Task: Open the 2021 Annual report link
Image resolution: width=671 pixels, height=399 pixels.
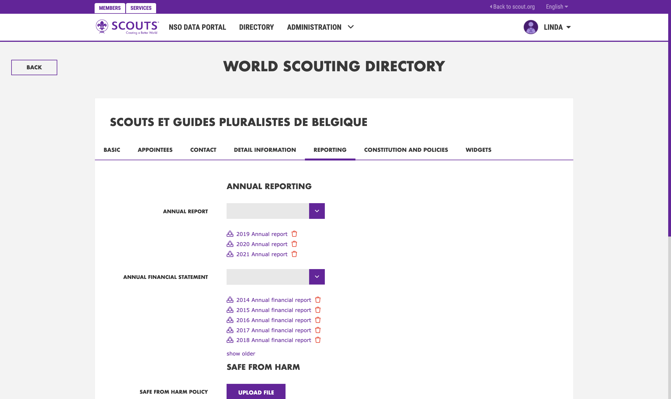Action: [262, 254]
